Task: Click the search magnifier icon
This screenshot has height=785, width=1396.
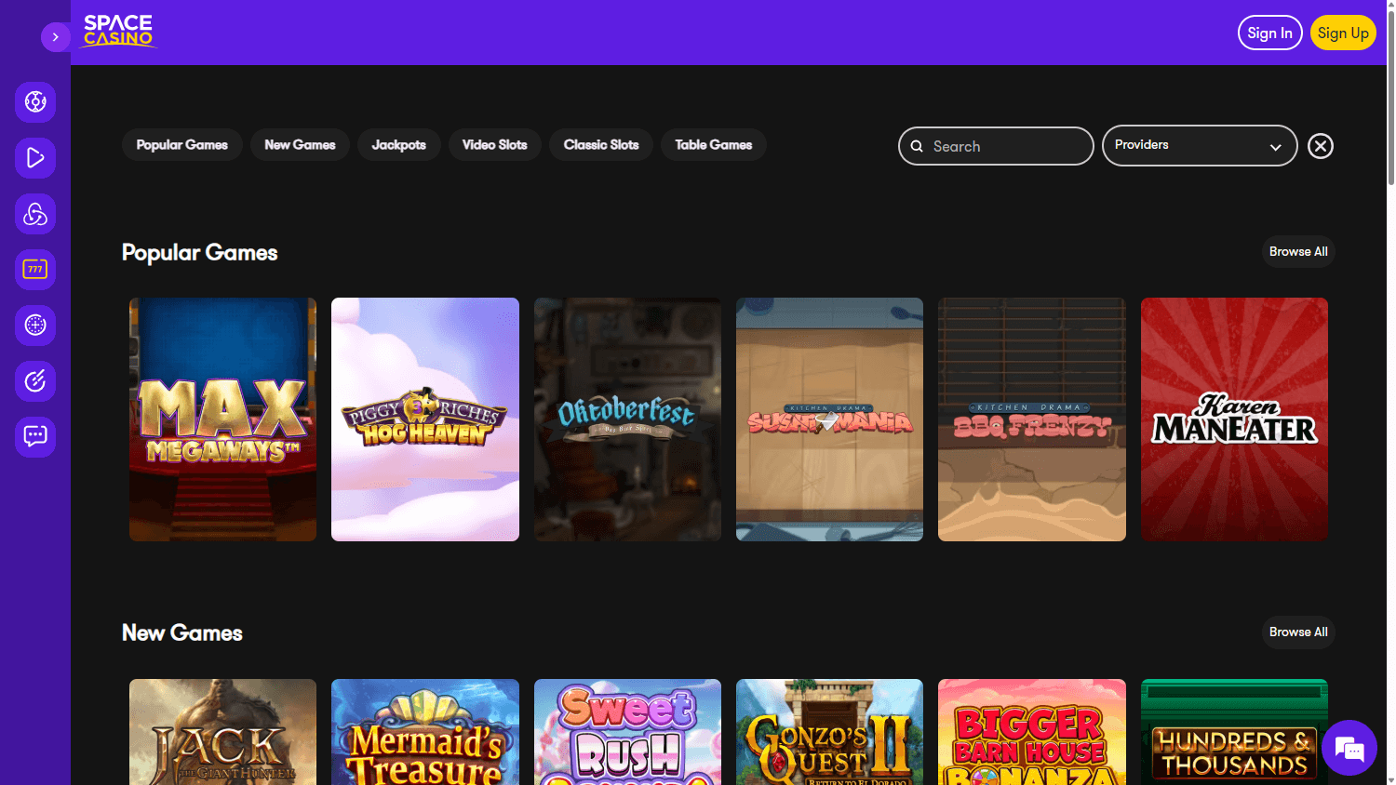Action: (x=917, y=146)
